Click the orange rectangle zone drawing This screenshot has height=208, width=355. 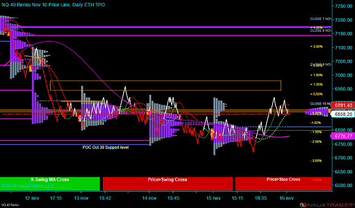[x=165, y=85]
